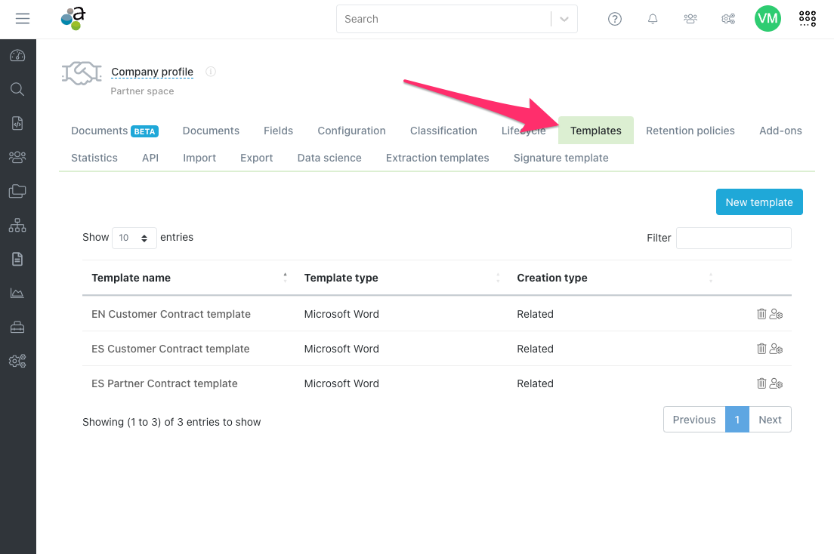Expand the search dropdown chevron
This screenshot has height=554, width=834.
click(564, 20)
